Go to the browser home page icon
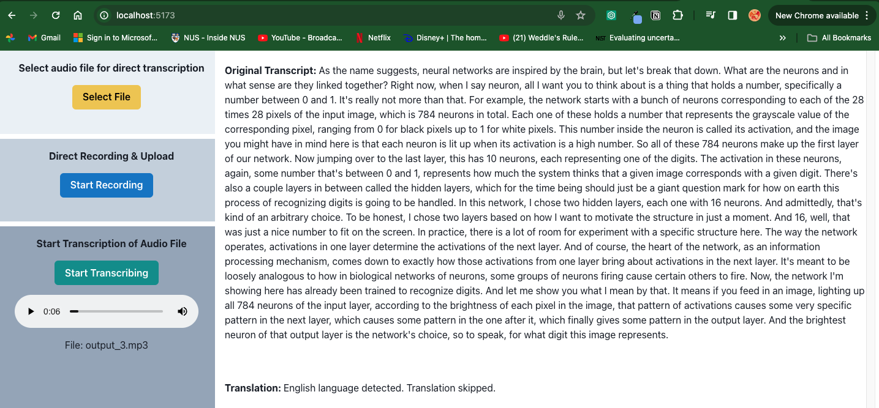This screenshot has width=879, height=408. 78,15
